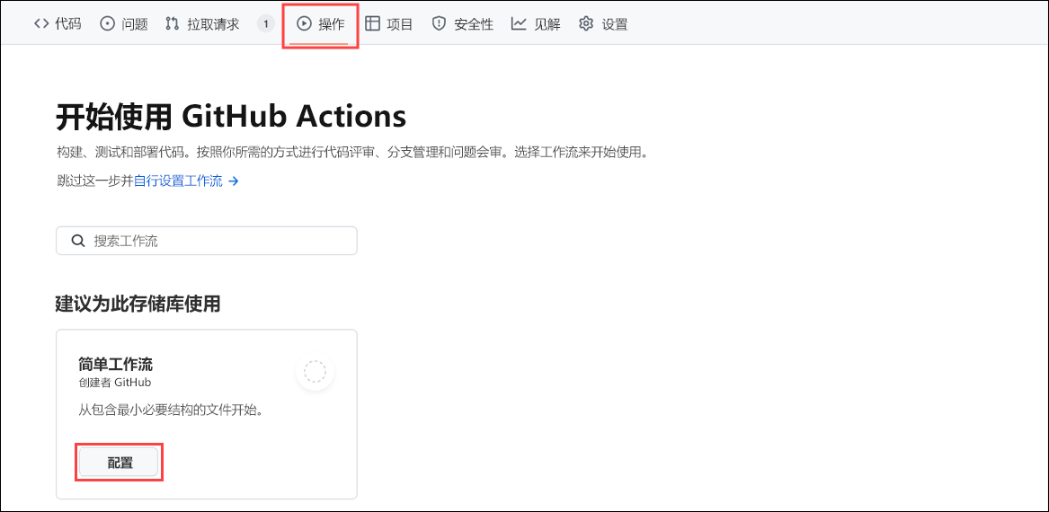Click the table icon beside 项目
The height and width of the screenshot is (512, 1049).
(372, 24)
